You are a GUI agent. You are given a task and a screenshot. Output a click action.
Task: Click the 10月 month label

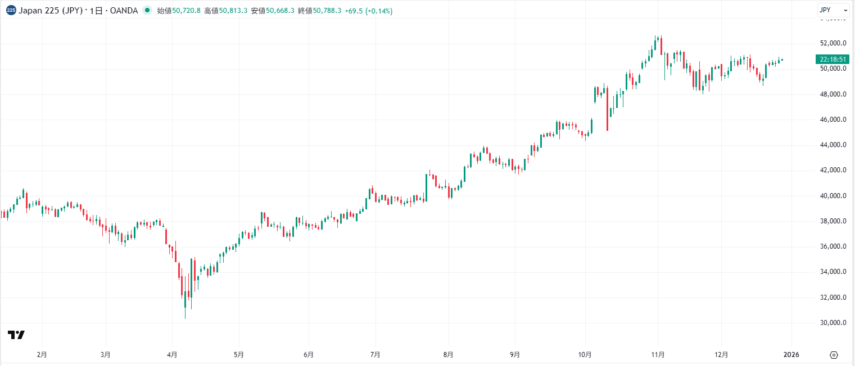pos(586,354)
